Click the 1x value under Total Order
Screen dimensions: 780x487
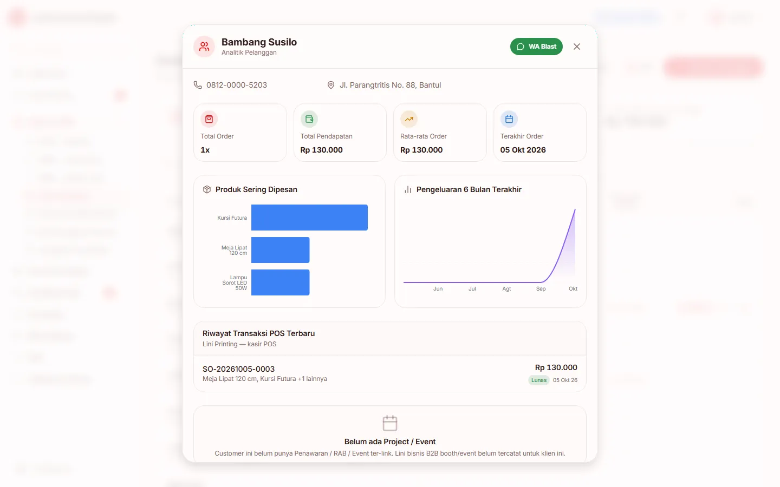(x=205, y=150)
